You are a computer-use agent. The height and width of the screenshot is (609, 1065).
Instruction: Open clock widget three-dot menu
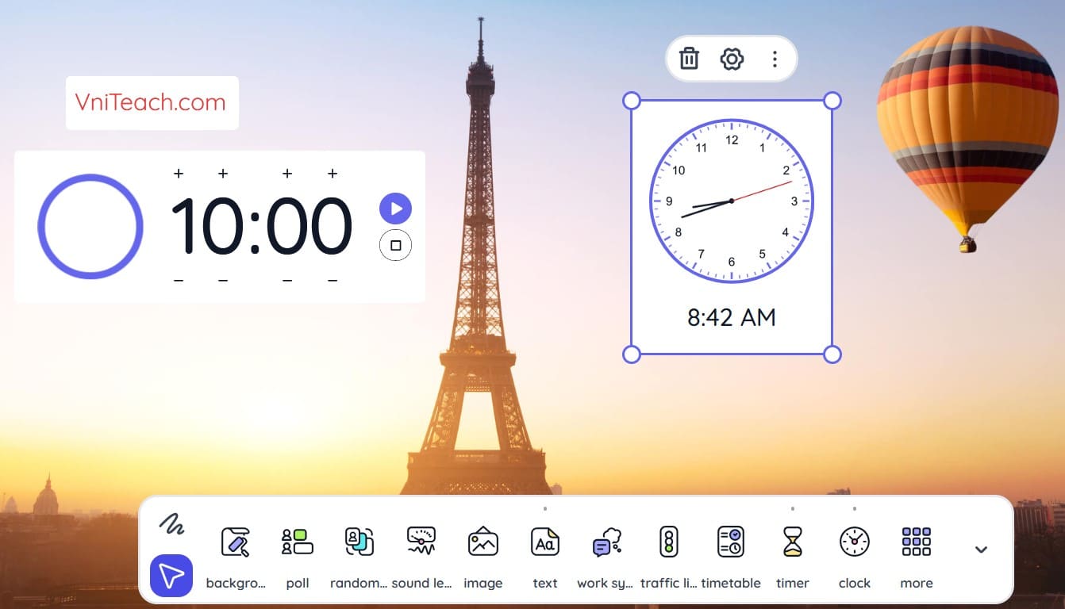coord(775,59)
